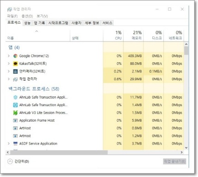Click the 작업 끝내기(E) button
The width and height of the screenshot is (198, 177).
(x=174, y=161)
